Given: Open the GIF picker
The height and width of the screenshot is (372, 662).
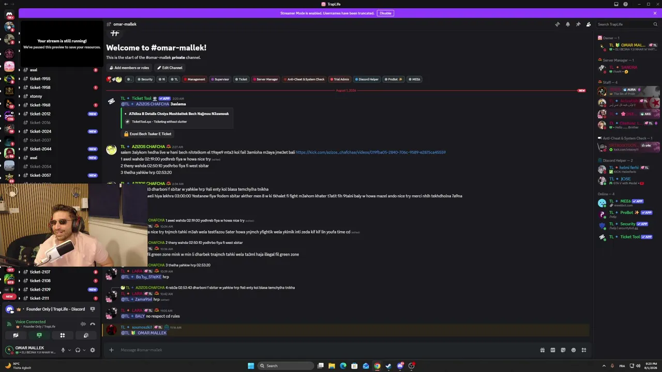Looking at the screenshot, I should coord(552,350).
